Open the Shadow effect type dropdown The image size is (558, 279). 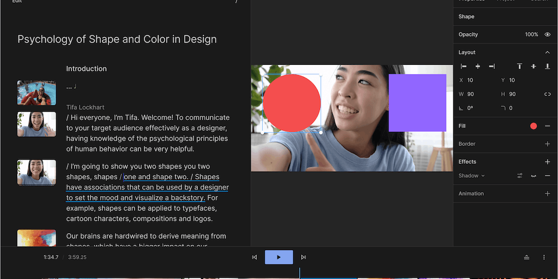pos(471,176)
